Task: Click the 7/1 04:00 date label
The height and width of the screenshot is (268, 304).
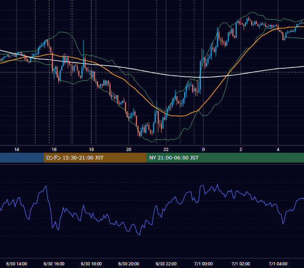Action: pyautogui.click(x=278, y=264)
